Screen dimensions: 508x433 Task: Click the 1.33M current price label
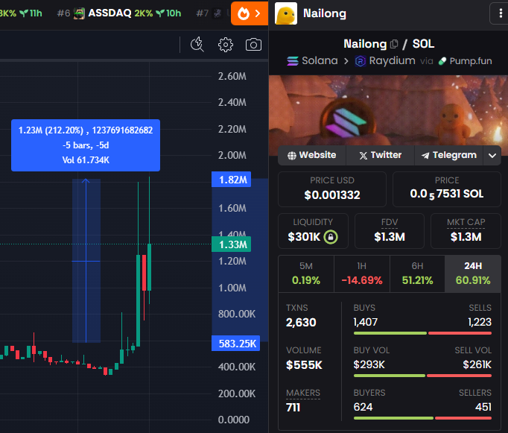coord(231,244)
